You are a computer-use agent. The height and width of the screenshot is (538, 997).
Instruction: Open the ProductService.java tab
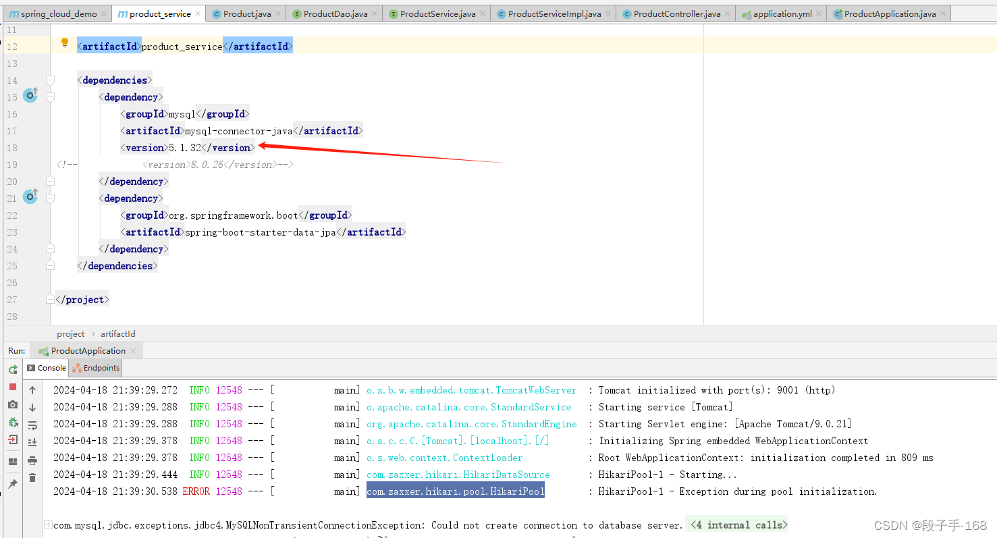(437, 14)
